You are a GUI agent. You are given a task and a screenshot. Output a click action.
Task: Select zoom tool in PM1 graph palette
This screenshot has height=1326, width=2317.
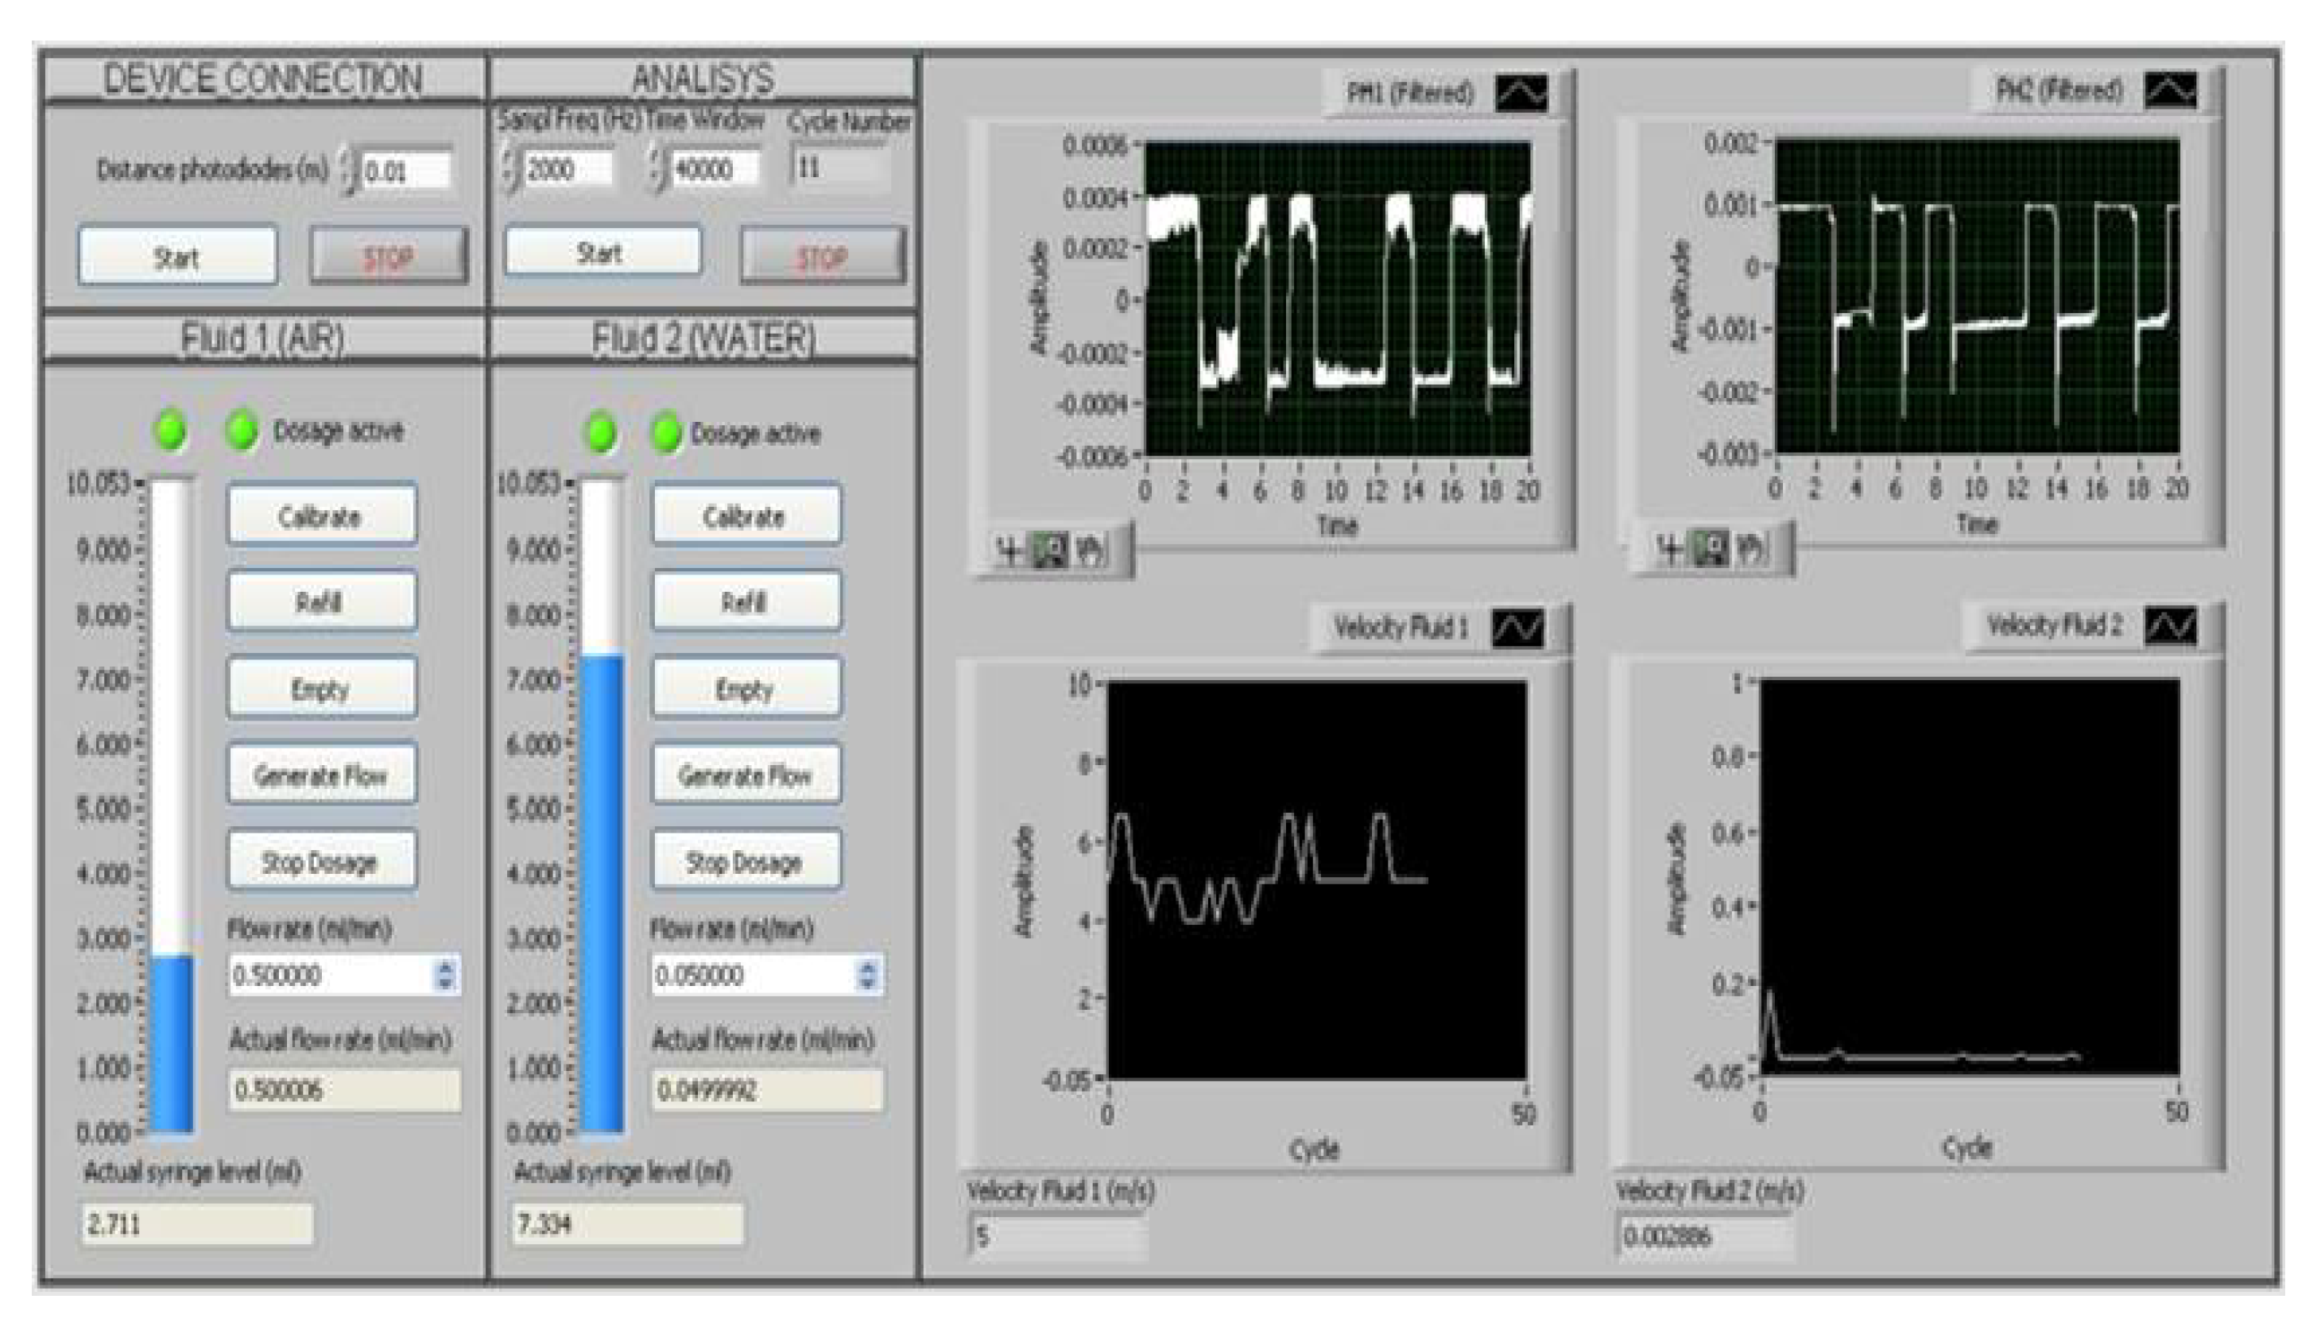click(1048, 550)
